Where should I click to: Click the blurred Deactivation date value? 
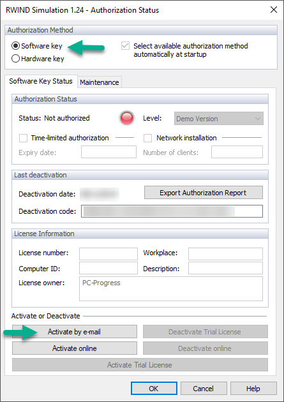100,194
